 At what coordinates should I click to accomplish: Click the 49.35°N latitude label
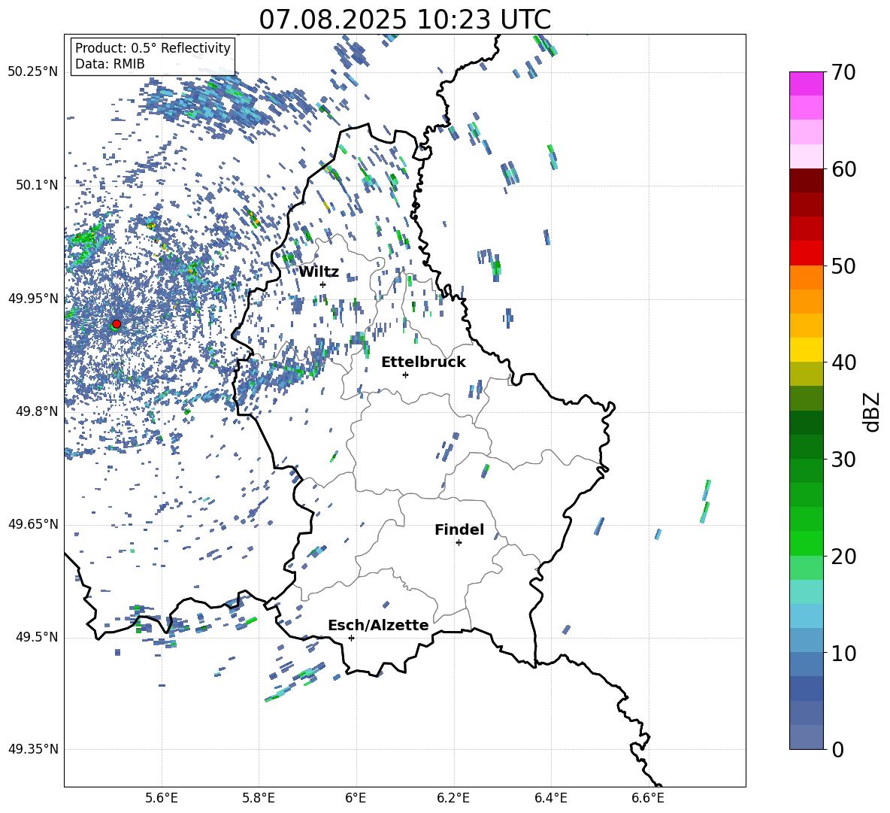click(x=33, y=749)
